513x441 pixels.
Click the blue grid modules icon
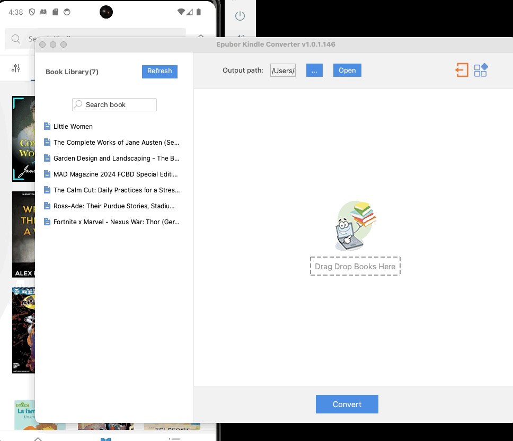(481, 70)
